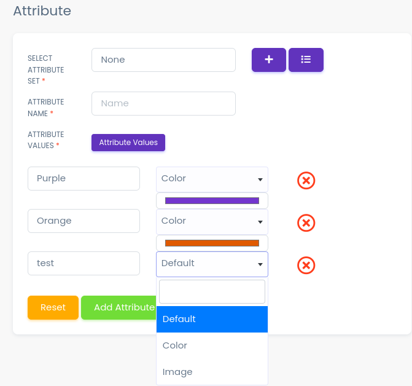Edit the Purple value name field
Screen dimensions: 412x386
84,179
